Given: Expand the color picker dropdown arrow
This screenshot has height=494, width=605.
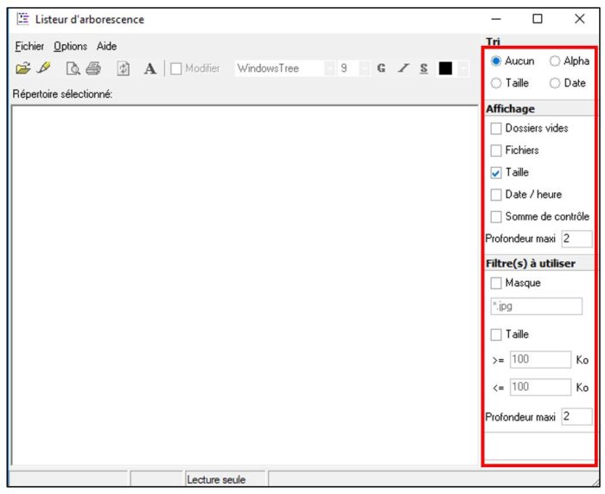Looking at the screenshot, I should 463,68.
